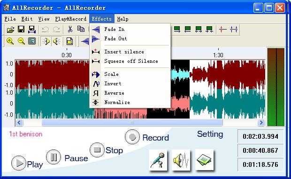
Task: Click the green screen icon with double-headed arrow
Action: click(x=199, y=30)
